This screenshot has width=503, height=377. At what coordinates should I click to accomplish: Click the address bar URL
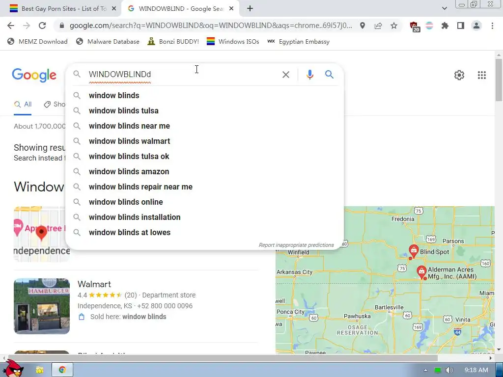pos(210,26)
